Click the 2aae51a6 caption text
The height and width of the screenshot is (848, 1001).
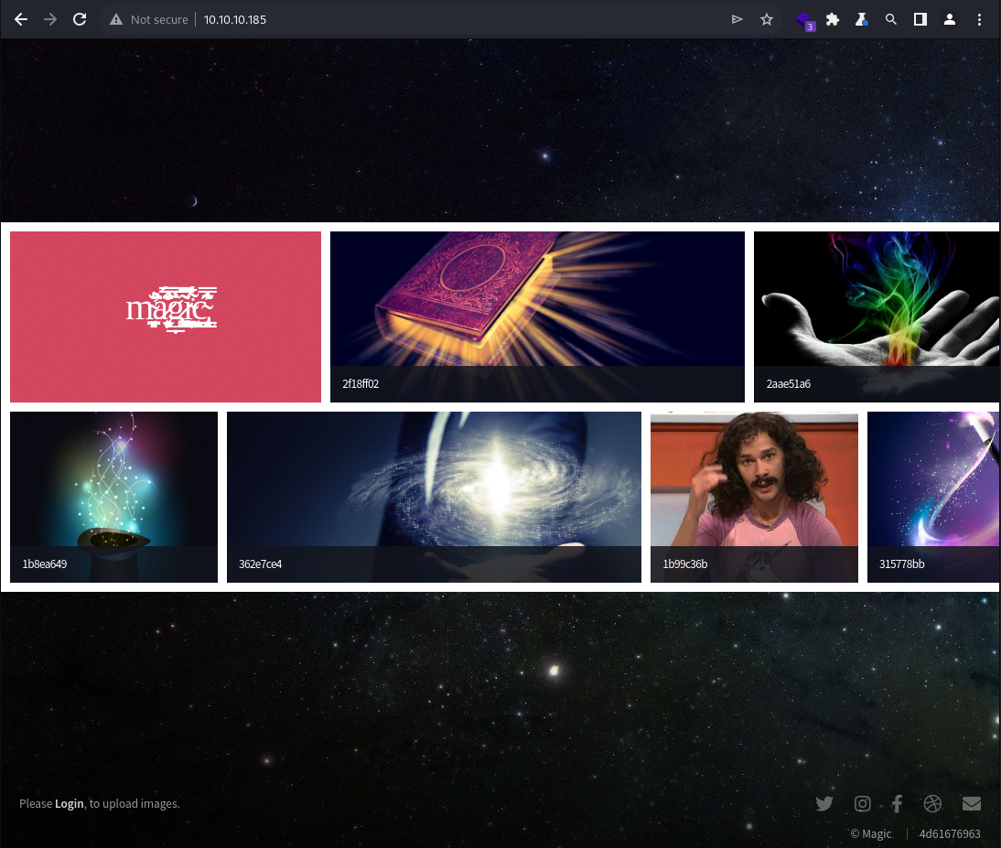788,383
